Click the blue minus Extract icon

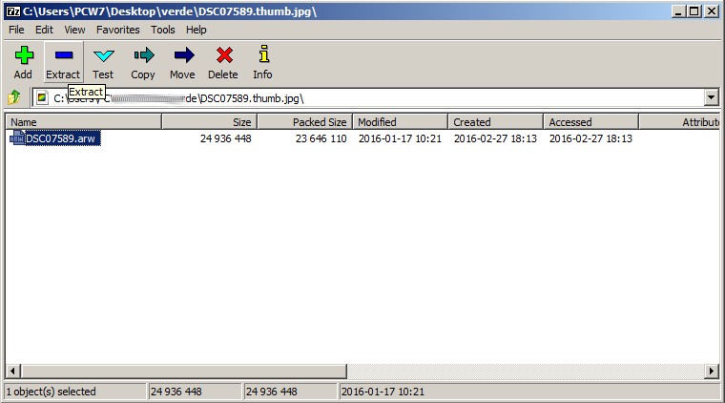[63, 56]
